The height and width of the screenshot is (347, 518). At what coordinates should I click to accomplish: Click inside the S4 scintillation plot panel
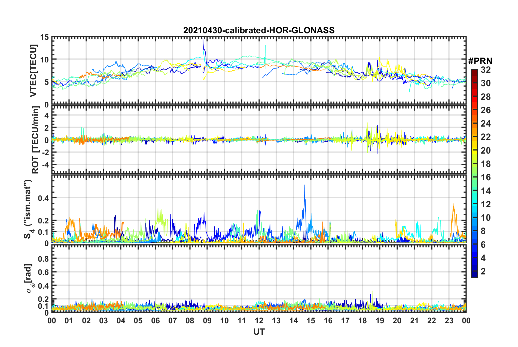[x=259, y=209]
